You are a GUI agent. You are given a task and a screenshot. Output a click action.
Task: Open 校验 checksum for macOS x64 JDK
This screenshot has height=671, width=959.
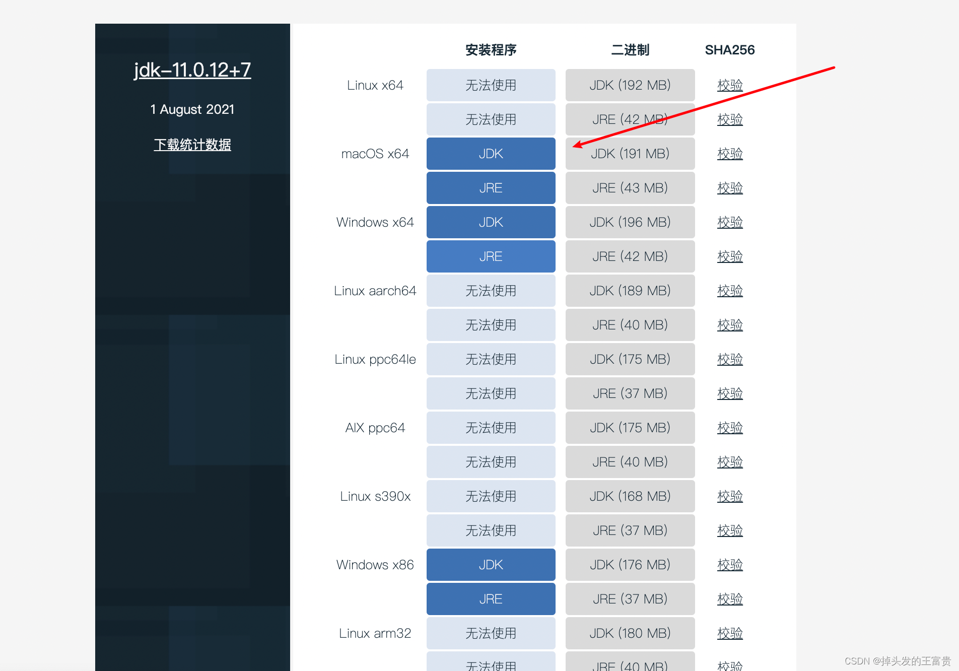(730, 154)
